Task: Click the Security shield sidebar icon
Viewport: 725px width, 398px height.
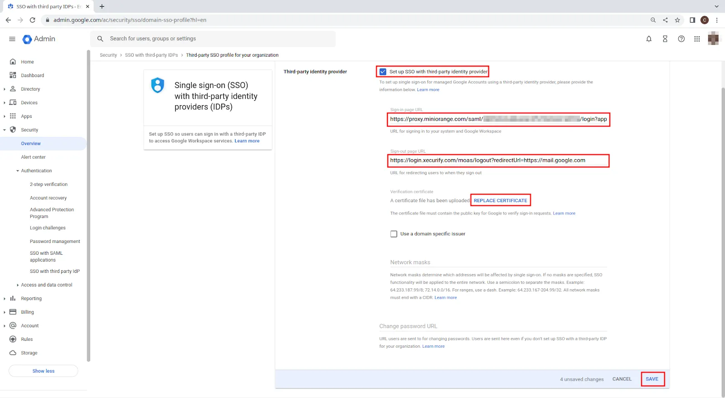Action: pyautogui.click(x=13, y=130)
